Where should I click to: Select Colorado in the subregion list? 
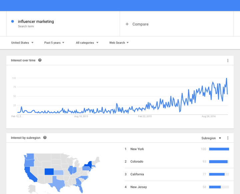(x=137, y=162)
